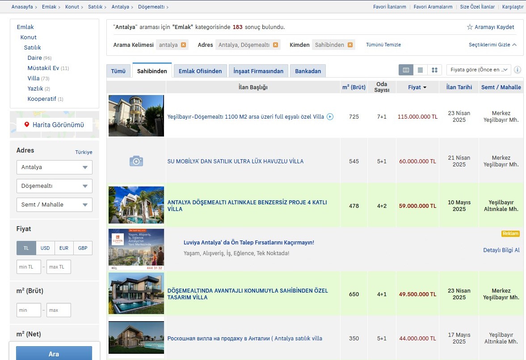This screenshot has height=360, width=526.
Task: Switch to classic column list view icon
Action: [x=406, y=70]
